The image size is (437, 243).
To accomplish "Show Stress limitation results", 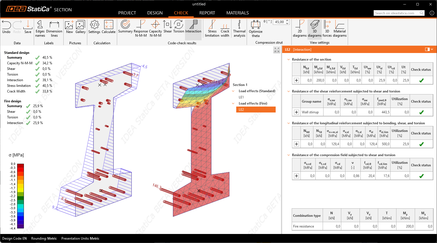I will click(212, 29).
